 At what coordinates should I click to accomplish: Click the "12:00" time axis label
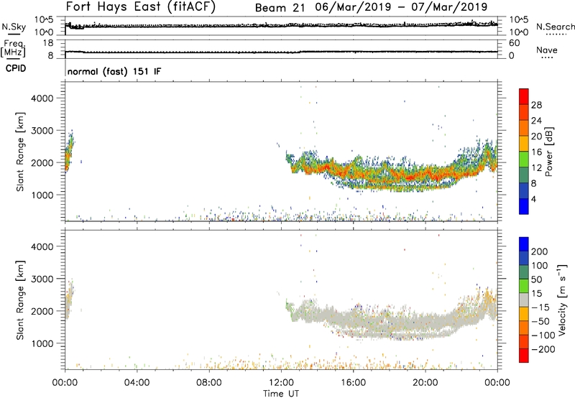(281, 383)
